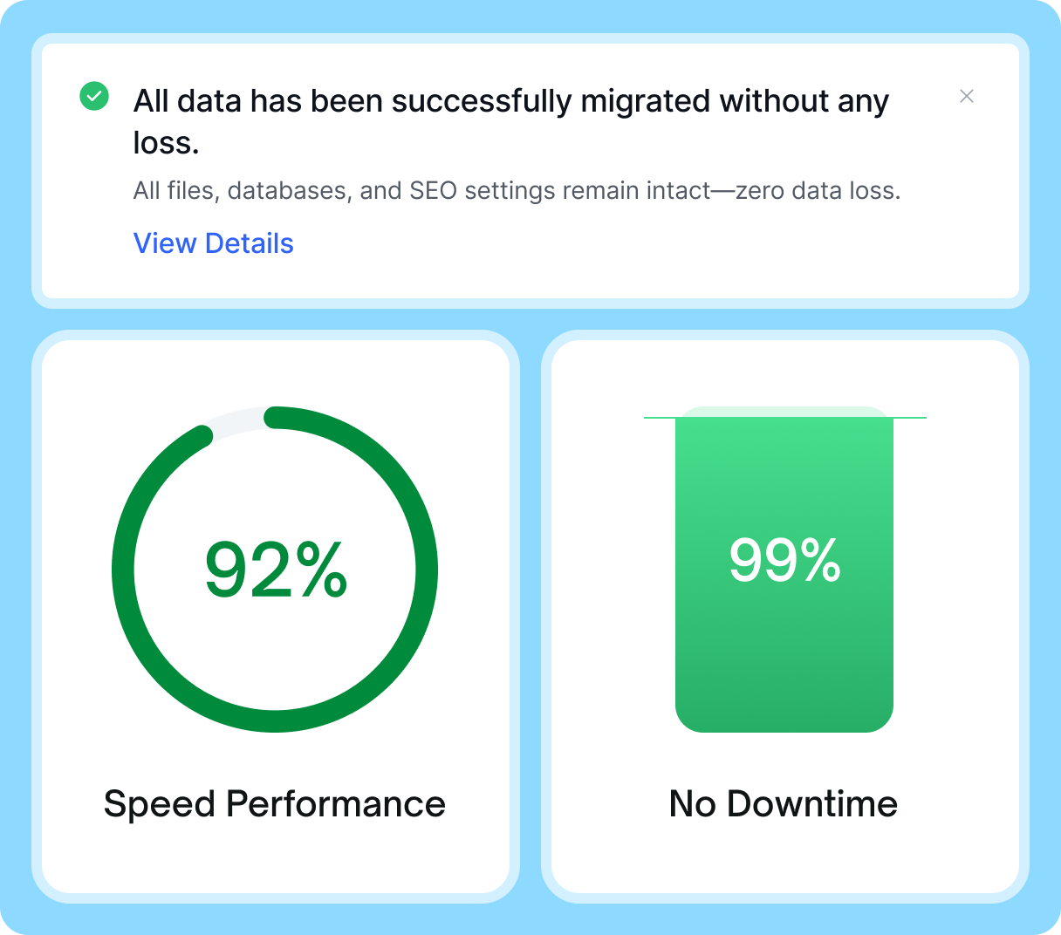This screenshot has height=935, width=1061.
Task: Click the word "Performance" under the ring
Action: click(x=335, y=803)
